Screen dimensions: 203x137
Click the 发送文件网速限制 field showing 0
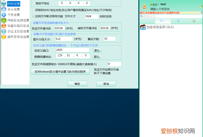pyautogui.click(x=115, y=64)
